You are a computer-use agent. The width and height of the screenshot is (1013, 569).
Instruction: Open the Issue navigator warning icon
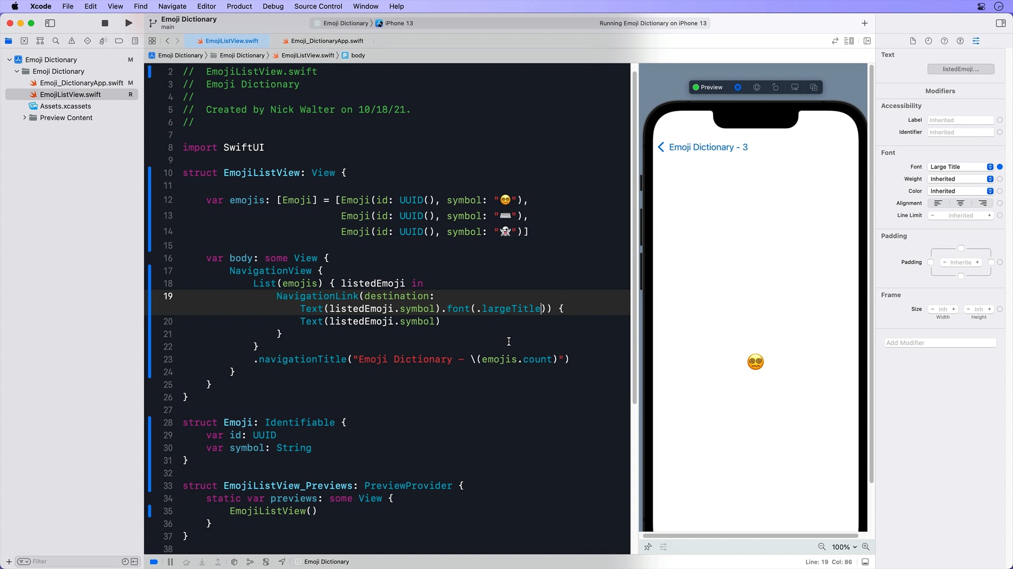72,41
